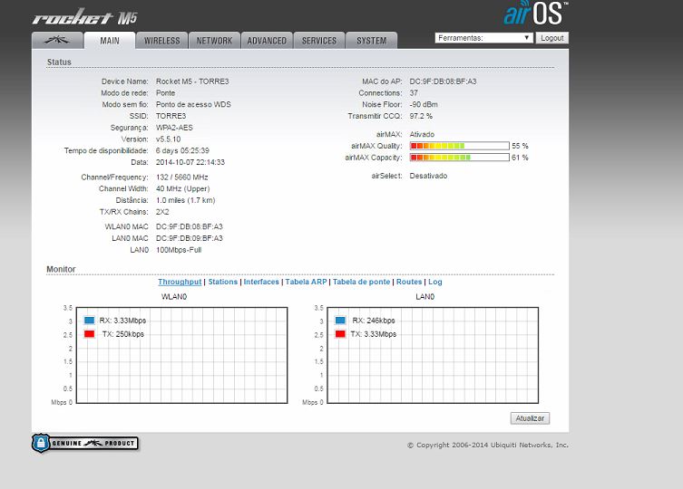Click the airMAX Capacity '61 %' value
The width and height of the screenshot is (683, 489).
click(520, 158)
